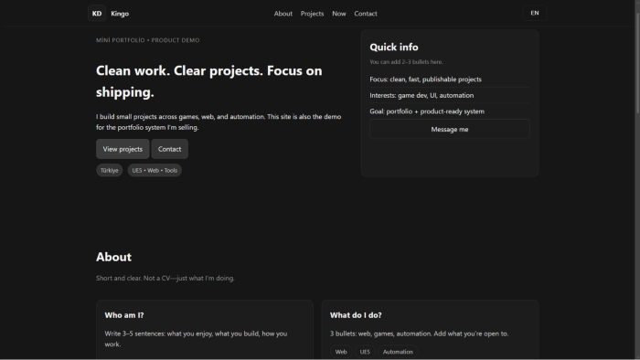Select the Türkiye tag pill

click(109, 171)
